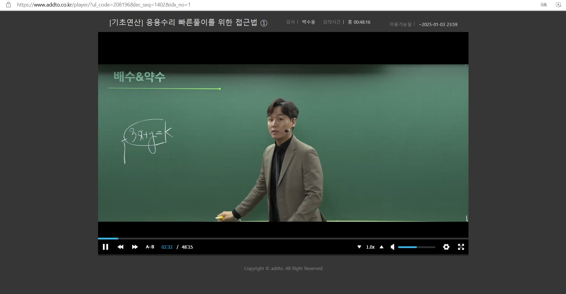Enter fullscreen mode with the expand icon
Image resolution: width=566 pixels, height=294 pixels.
click(461, 247)
